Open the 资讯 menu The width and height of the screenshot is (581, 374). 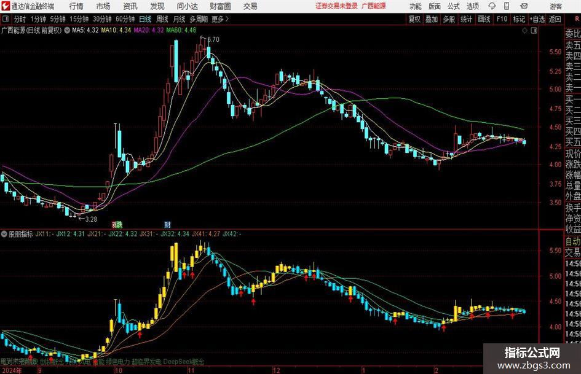click(x=130, y=6)
